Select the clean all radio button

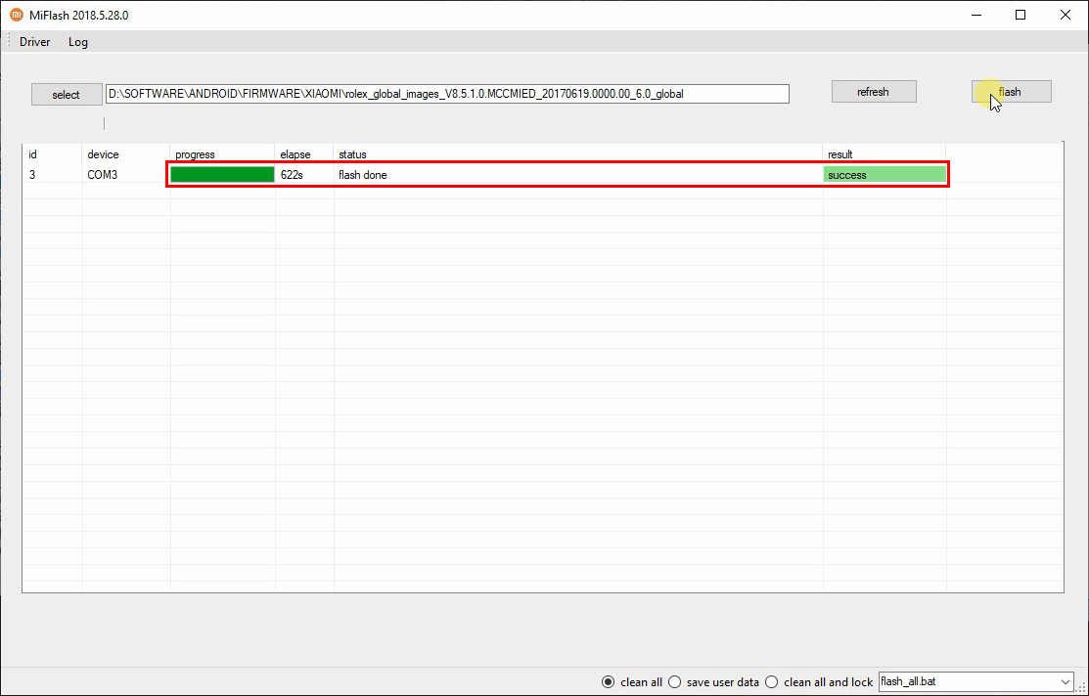click(x=609, y=682)
